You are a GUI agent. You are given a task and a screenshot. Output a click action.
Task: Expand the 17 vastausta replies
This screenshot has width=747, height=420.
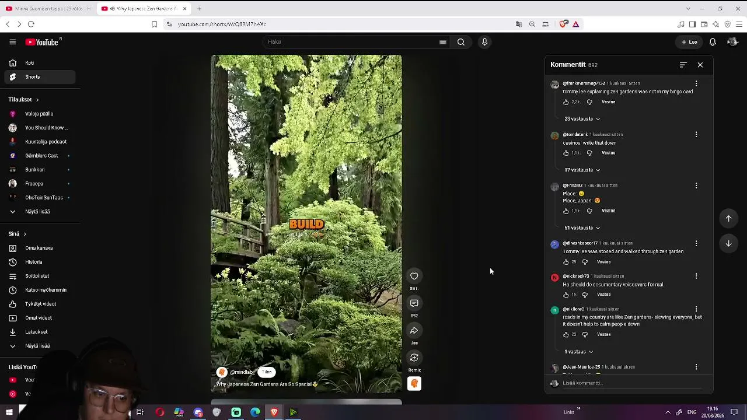[x=582, y=170]
